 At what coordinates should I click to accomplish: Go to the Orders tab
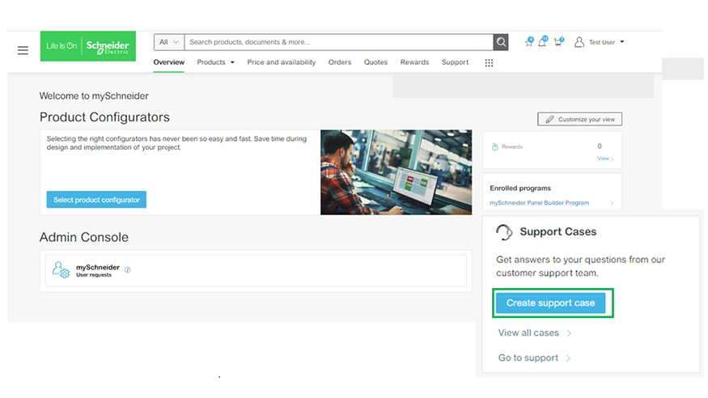(x=340, y=62)
